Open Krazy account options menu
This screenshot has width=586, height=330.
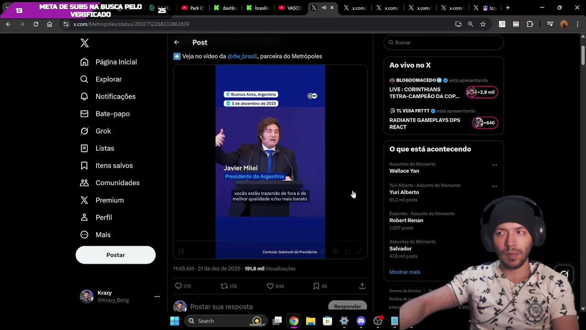(157, 297)
